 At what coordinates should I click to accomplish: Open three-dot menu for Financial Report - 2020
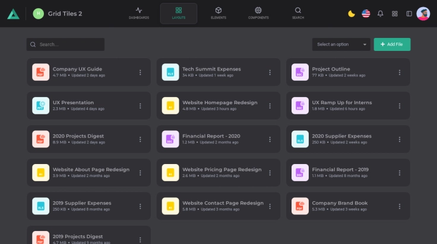pos(270,139)
